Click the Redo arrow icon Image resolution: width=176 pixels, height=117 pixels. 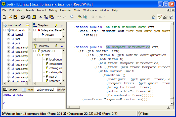tap(65, 17)
